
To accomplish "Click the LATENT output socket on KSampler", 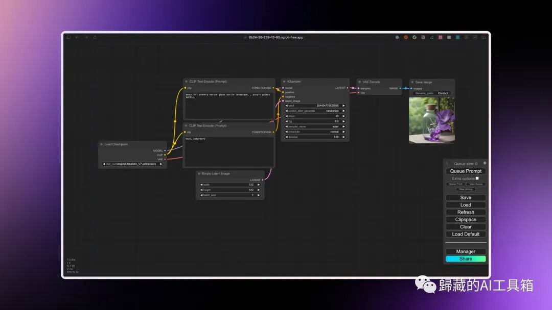I will (348, 88).
